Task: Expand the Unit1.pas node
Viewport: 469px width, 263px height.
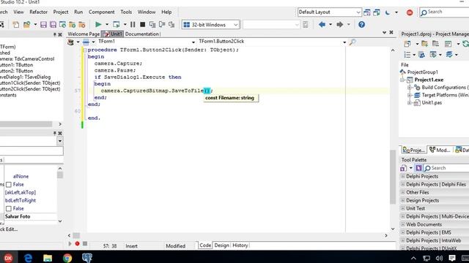Action: [410, 103]
